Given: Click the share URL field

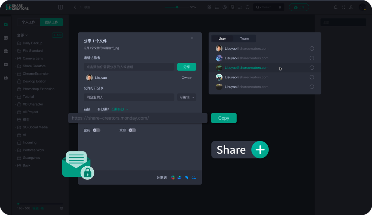Looking at the screenshot, I should (x=137, y=118).
